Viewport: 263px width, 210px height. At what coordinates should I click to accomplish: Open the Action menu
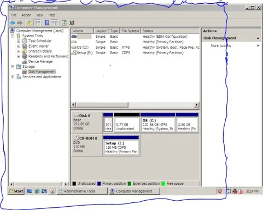coord(26,15)
